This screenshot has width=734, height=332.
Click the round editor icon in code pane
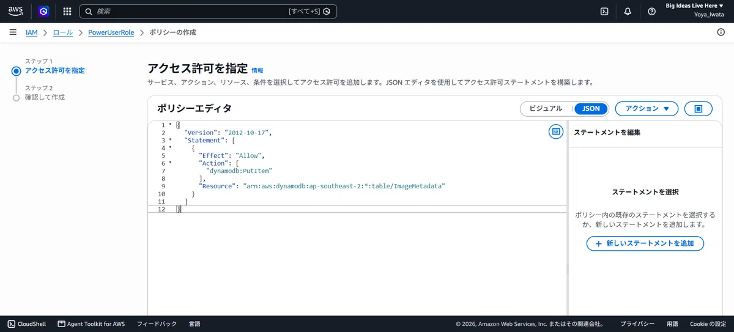(x=555, y=131)
